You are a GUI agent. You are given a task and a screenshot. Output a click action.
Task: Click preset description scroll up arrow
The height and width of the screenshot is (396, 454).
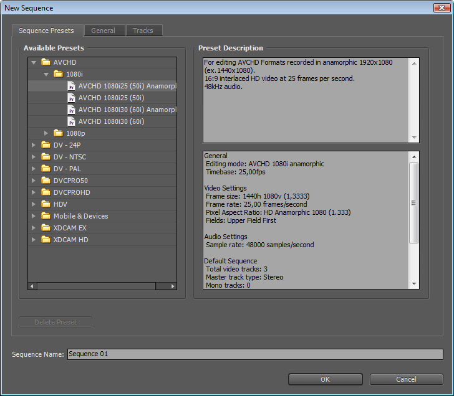click(x=414, y=64)
